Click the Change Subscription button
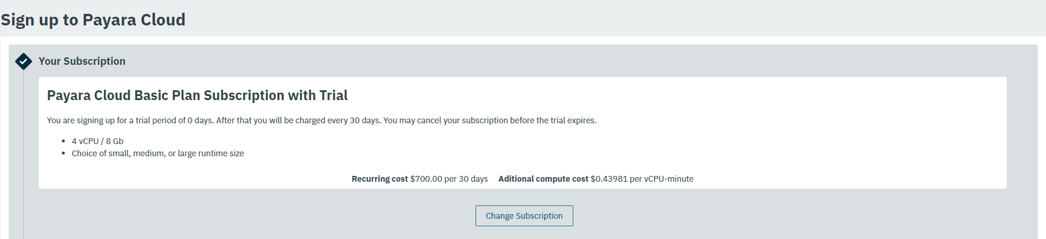The image size is (1046, 239). click(524, 216)
